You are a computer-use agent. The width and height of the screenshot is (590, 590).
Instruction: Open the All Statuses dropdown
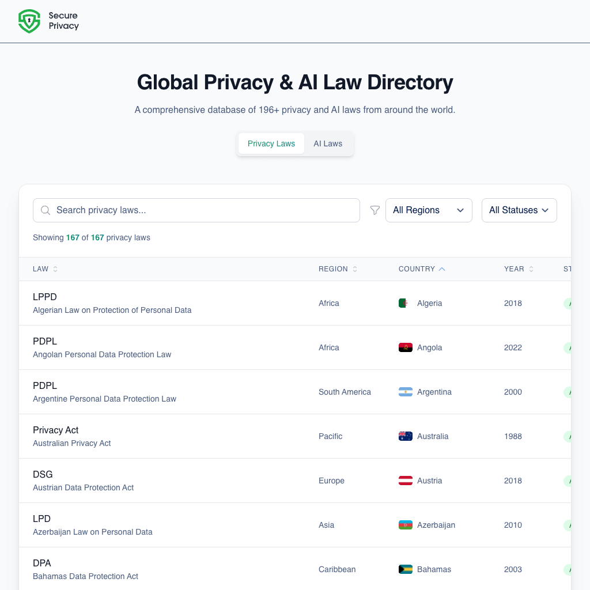[519, 210]
